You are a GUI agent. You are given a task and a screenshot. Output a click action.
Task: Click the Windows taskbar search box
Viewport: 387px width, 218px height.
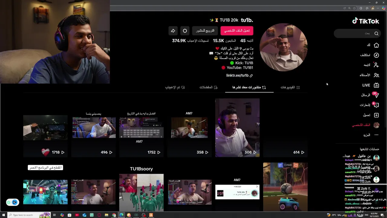click(29, 215)
